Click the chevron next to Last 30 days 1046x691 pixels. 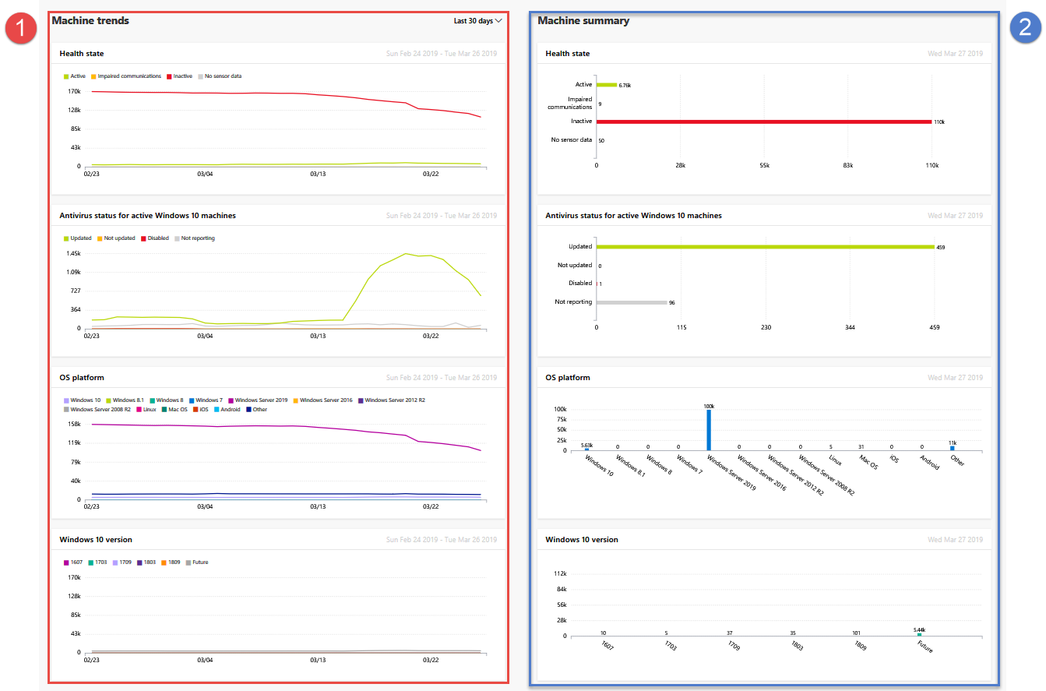[498, 21]
